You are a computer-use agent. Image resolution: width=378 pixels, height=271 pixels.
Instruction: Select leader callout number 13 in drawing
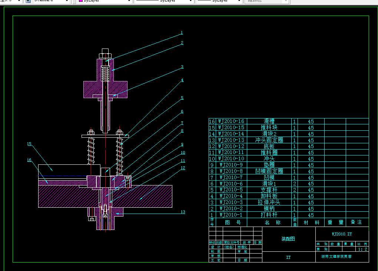[183, 212]
